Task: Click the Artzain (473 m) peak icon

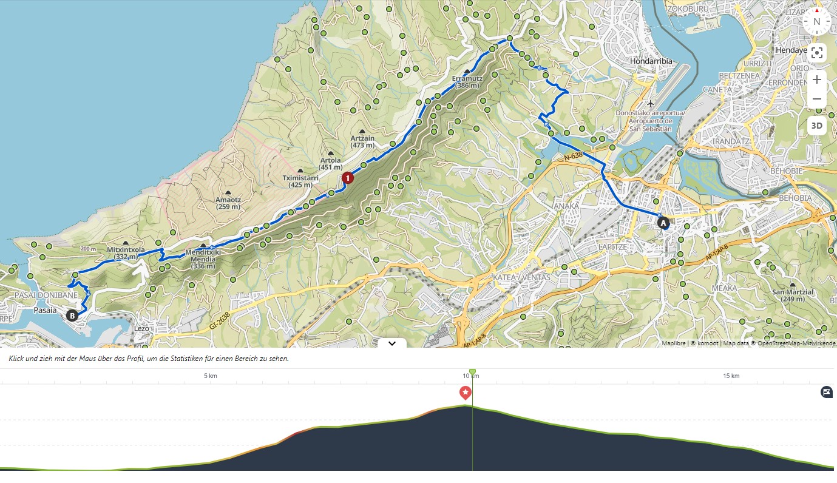Action: point(362,131)
